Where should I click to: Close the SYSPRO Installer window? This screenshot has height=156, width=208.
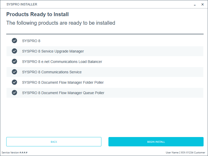203,4
